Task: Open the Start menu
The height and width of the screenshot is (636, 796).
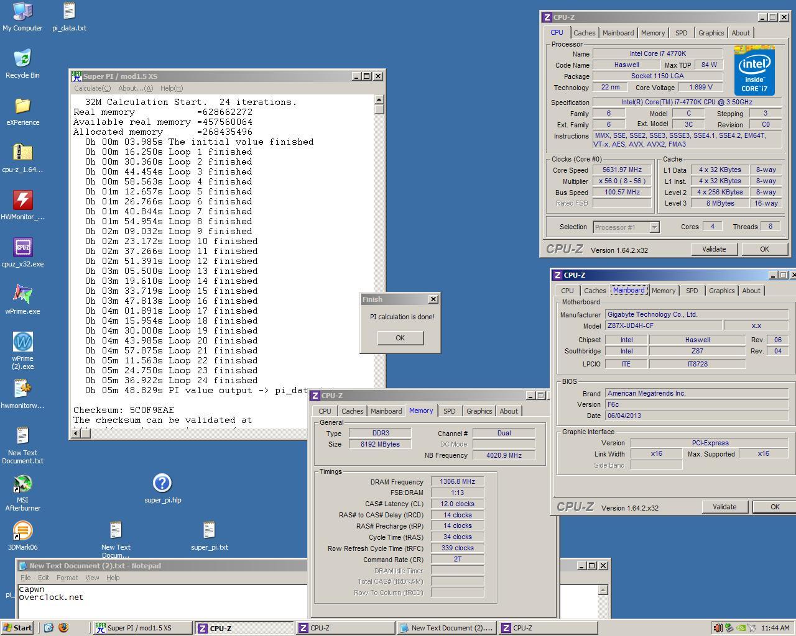Action: click(17, 628)
